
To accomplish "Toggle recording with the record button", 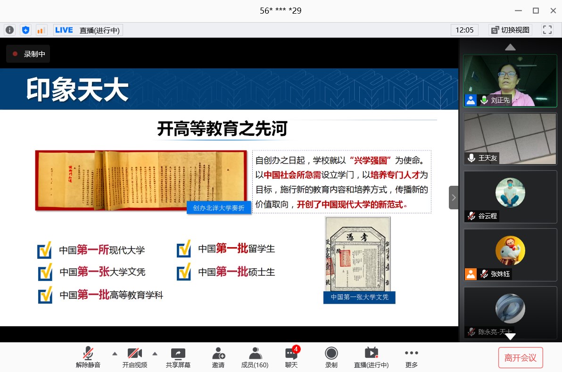I will (331, 357).
